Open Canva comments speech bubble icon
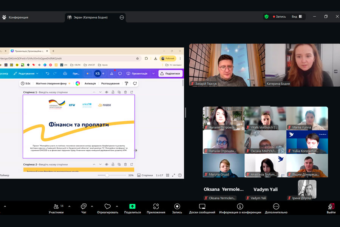Image resolution: width=340 pixels, height=227 pixels. (120, 73)
